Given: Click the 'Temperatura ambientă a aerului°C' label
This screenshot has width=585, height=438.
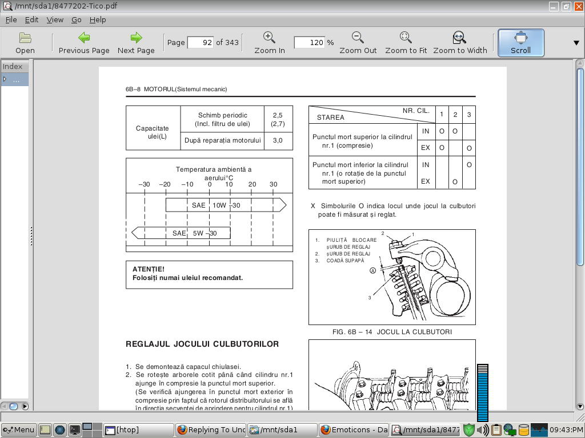Looking at the screenshot, I should tap(214, 173).
